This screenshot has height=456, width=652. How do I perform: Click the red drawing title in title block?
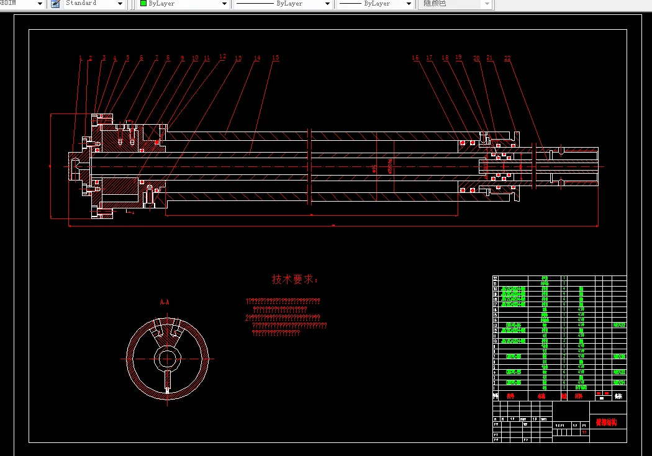coord(606,422)
